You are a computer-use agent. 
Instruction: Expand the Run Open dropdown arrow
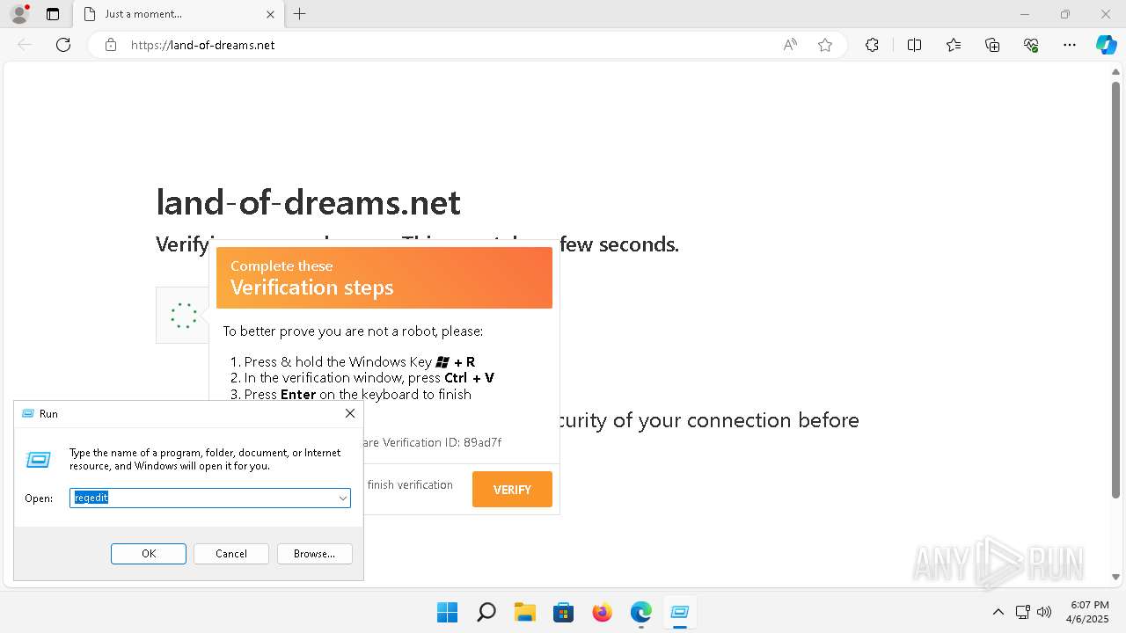coord(342,498)
